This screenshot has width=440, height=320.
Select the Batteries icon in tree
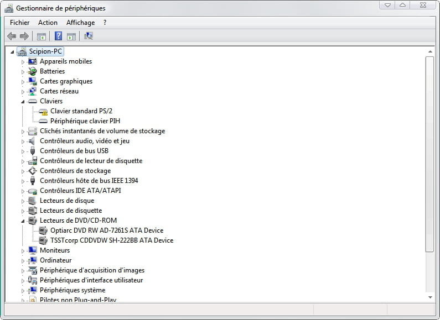pos(33,71)
